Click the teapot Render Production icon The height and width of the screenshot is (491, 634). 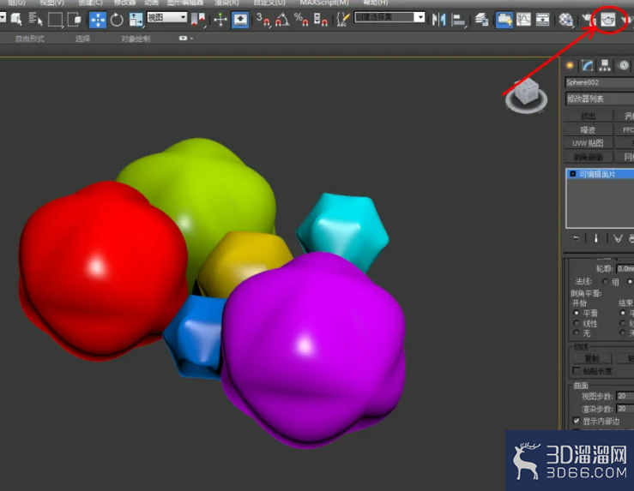607,19
